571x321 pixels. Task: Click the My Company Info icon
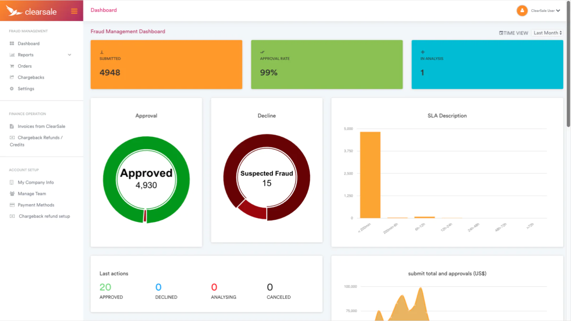pos(12,182)
